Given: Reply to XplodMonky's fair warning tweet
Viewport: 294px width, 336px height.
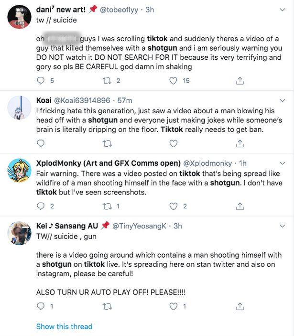Looking at the screenshot, I should coord(41,206).
